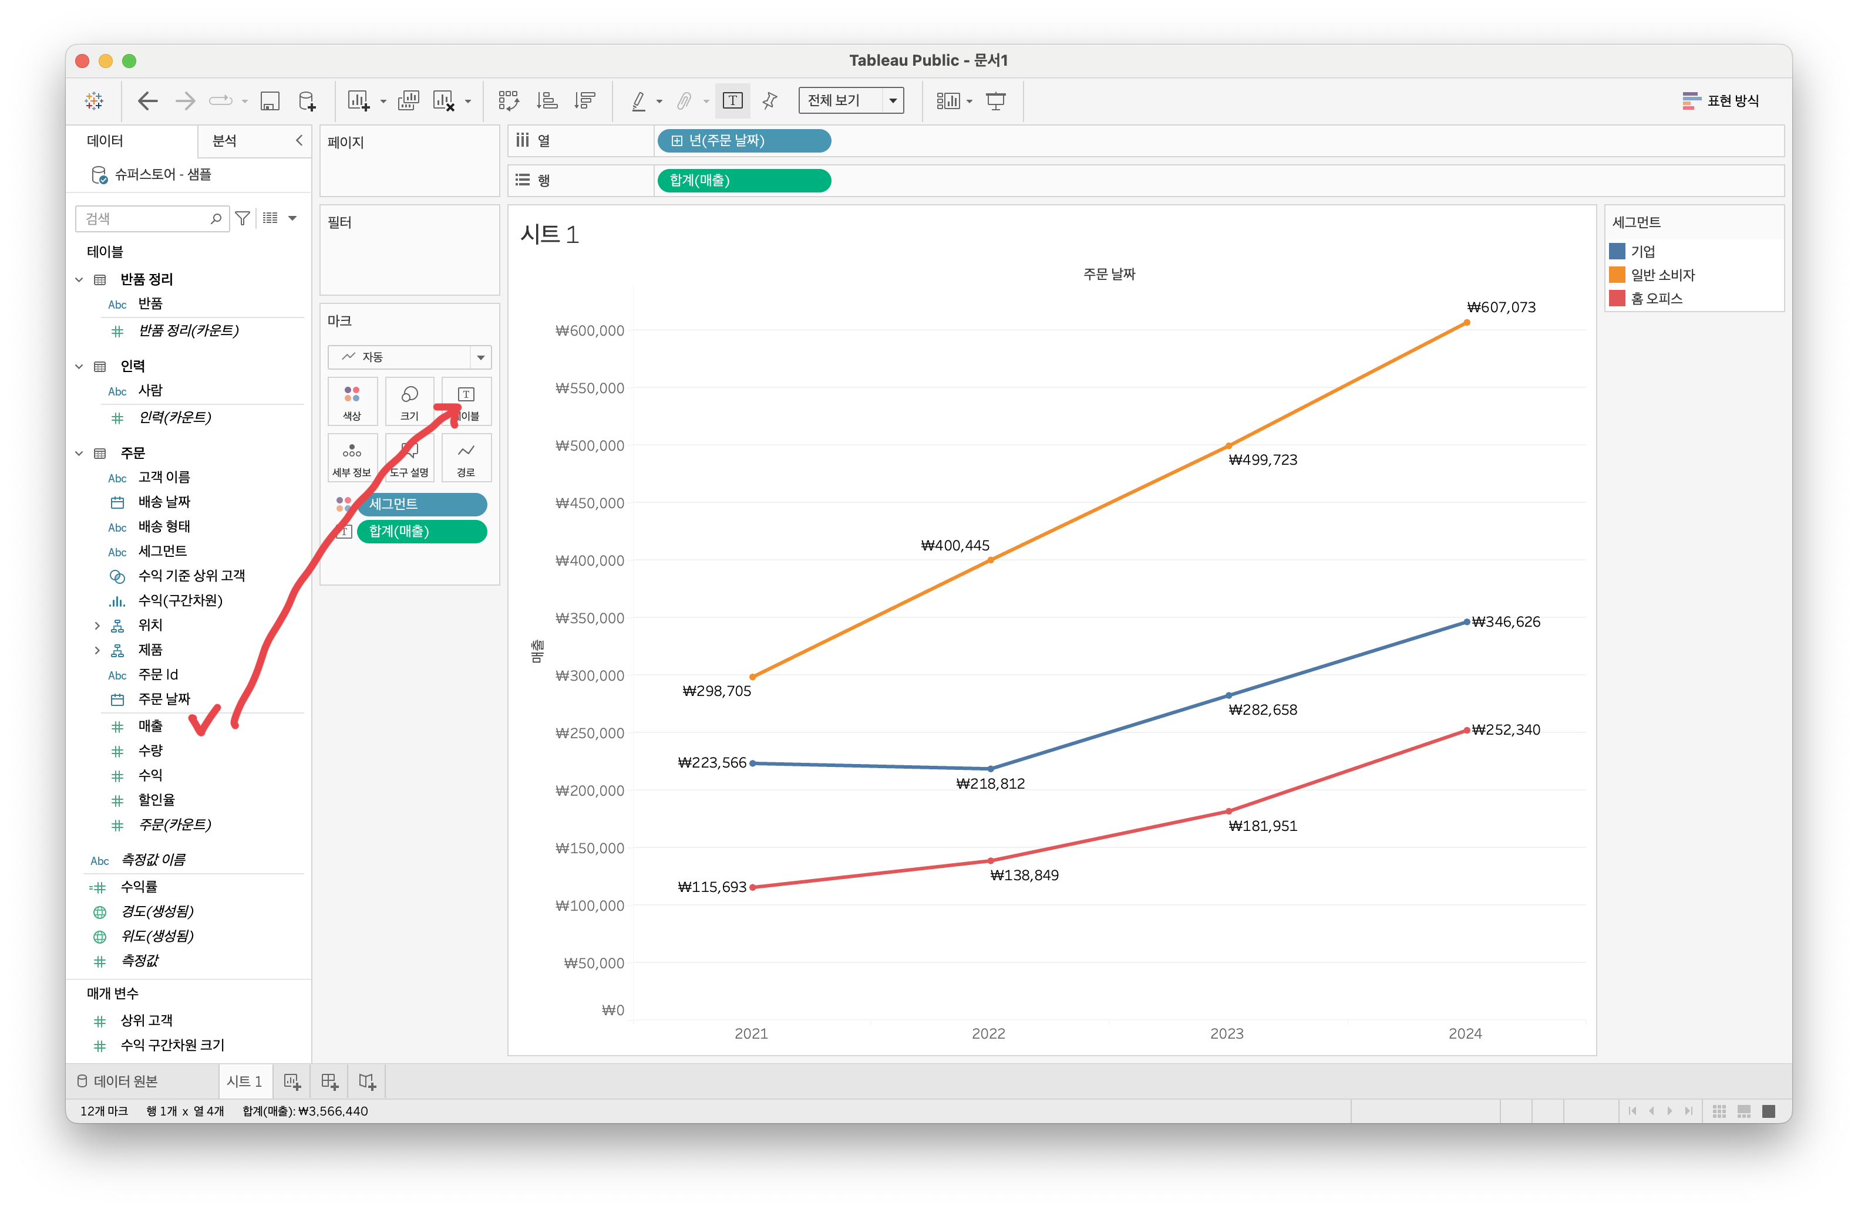Click the 합계(매출) pill on Rows shelf
Screen dimensions: 1858x1210
743,180
